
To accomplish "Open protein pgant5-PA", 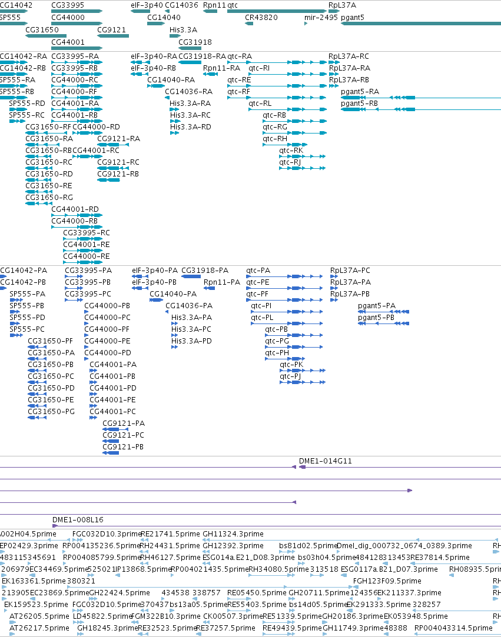I will 383,312.
